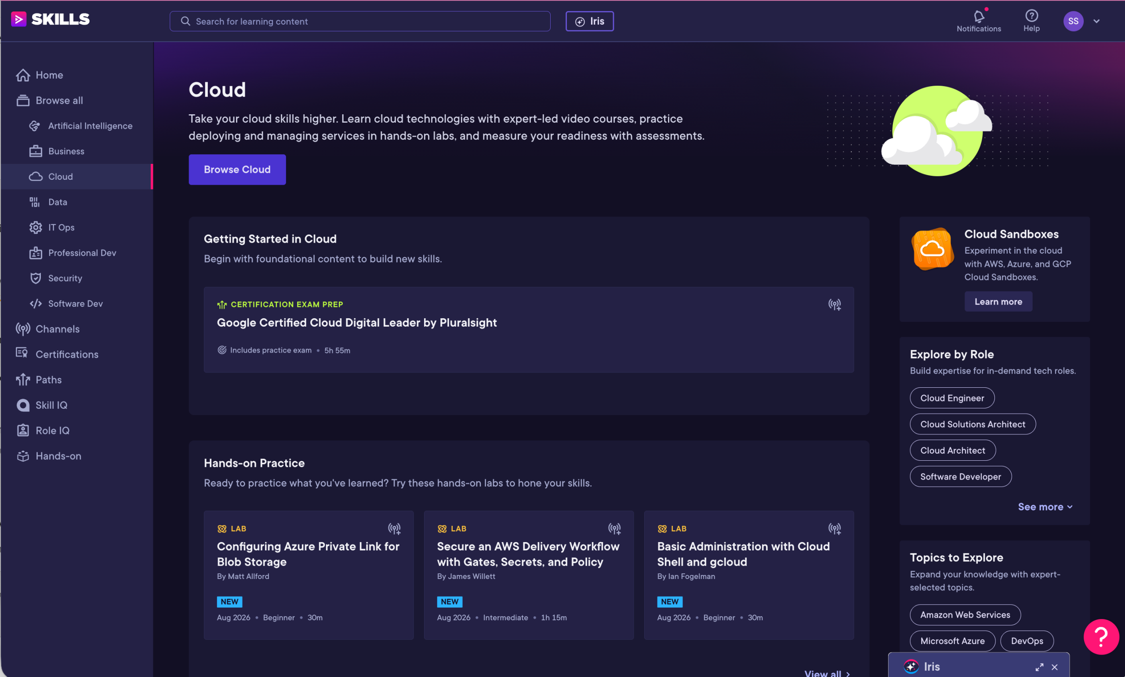This screenshot has height=677, width=1125.
Task: Click the Cloud Sandboxes orange icon
Action: [x=932, y=249]
